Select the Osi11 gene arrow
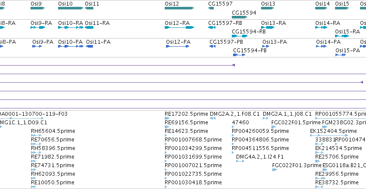Screen dimensions: 366x189 [89, 8]
